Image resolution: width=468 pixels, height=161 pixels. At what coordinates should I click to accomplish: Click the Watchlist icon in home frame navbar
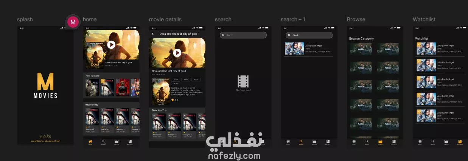130,142
